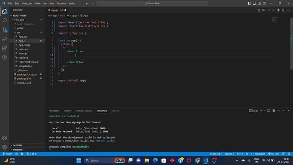Kill the terminal with trash icon

(x=274, y=111)
